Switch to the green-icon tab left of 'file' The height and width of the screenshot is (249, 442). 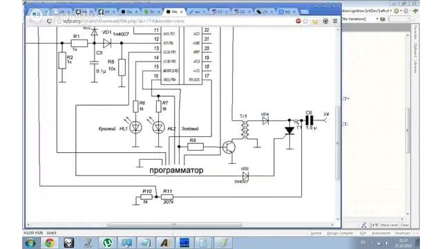pyautogui.click(x=152, y=12)
